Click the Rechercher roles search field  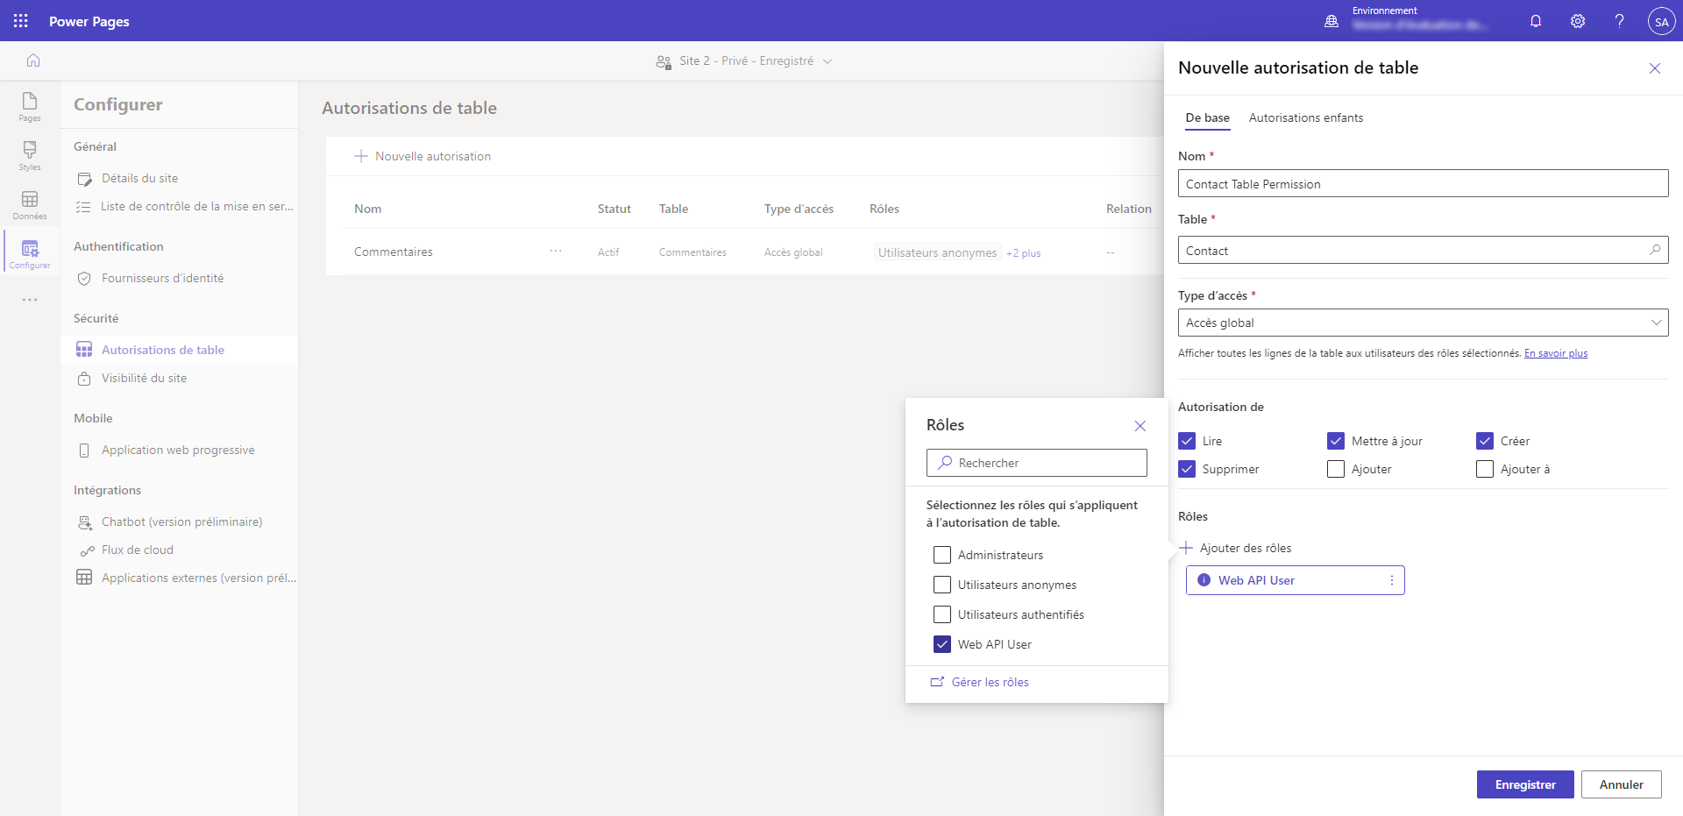click(x=1037, y=463)
